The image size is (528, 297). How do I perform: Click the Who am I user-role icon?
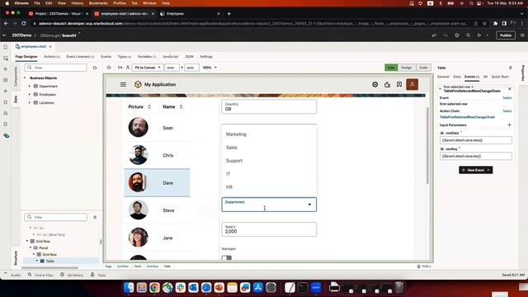[128, 68]
